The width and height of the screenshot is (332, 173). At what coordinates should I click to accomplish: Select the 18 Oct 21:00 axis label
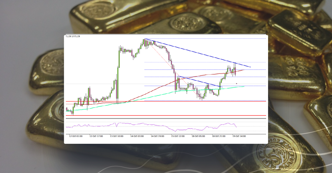219,136
